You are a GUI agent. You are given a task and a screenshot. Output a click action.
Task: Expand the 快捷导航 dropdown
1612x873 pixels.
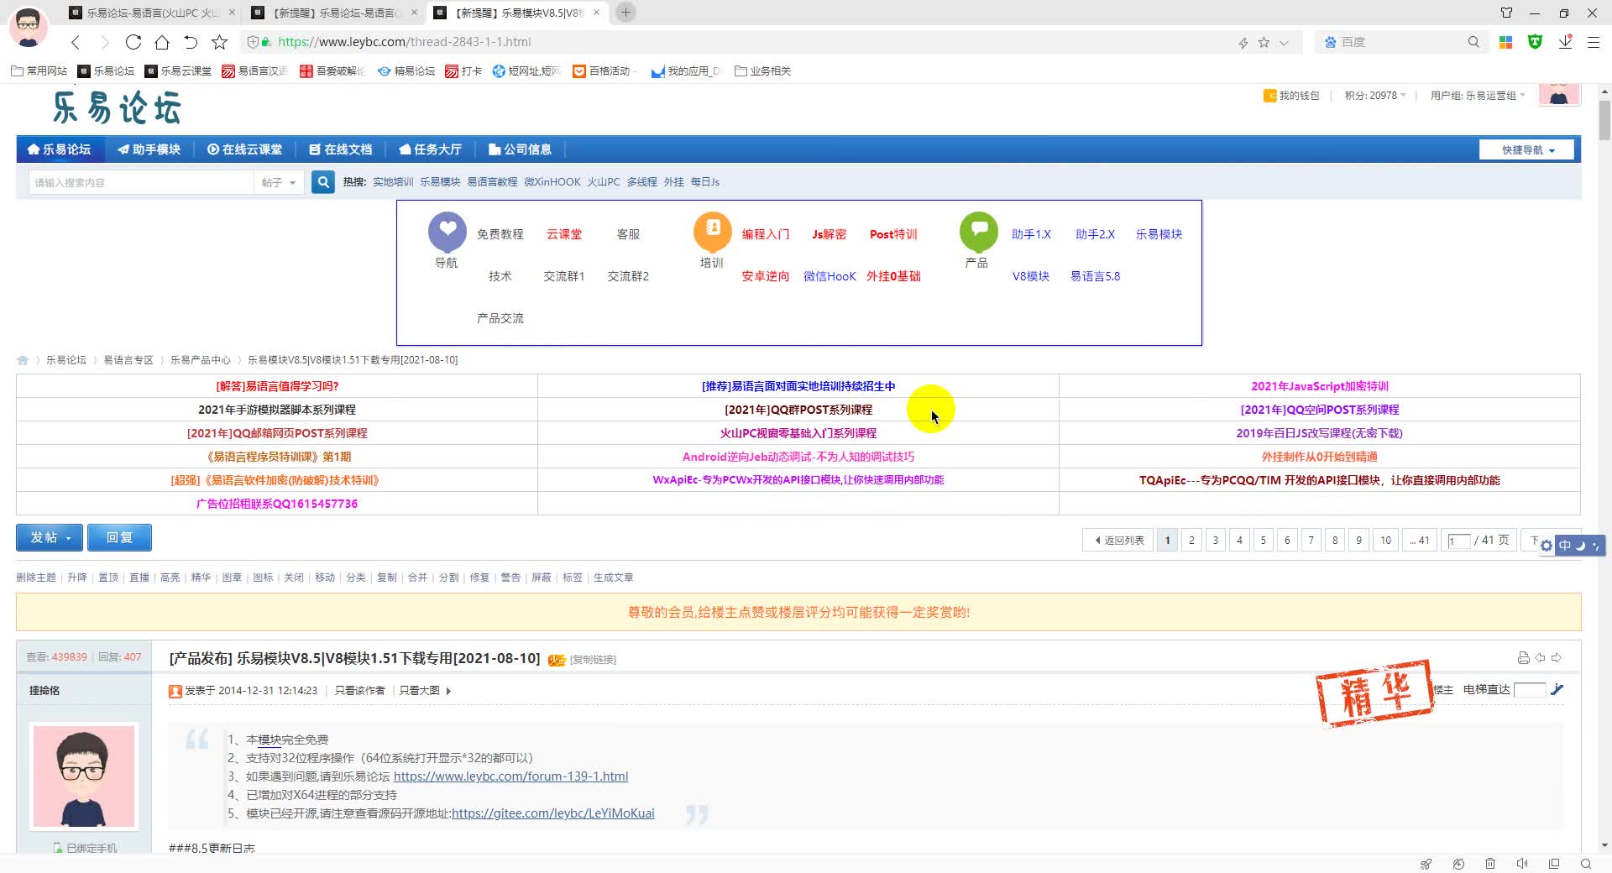1526,149
